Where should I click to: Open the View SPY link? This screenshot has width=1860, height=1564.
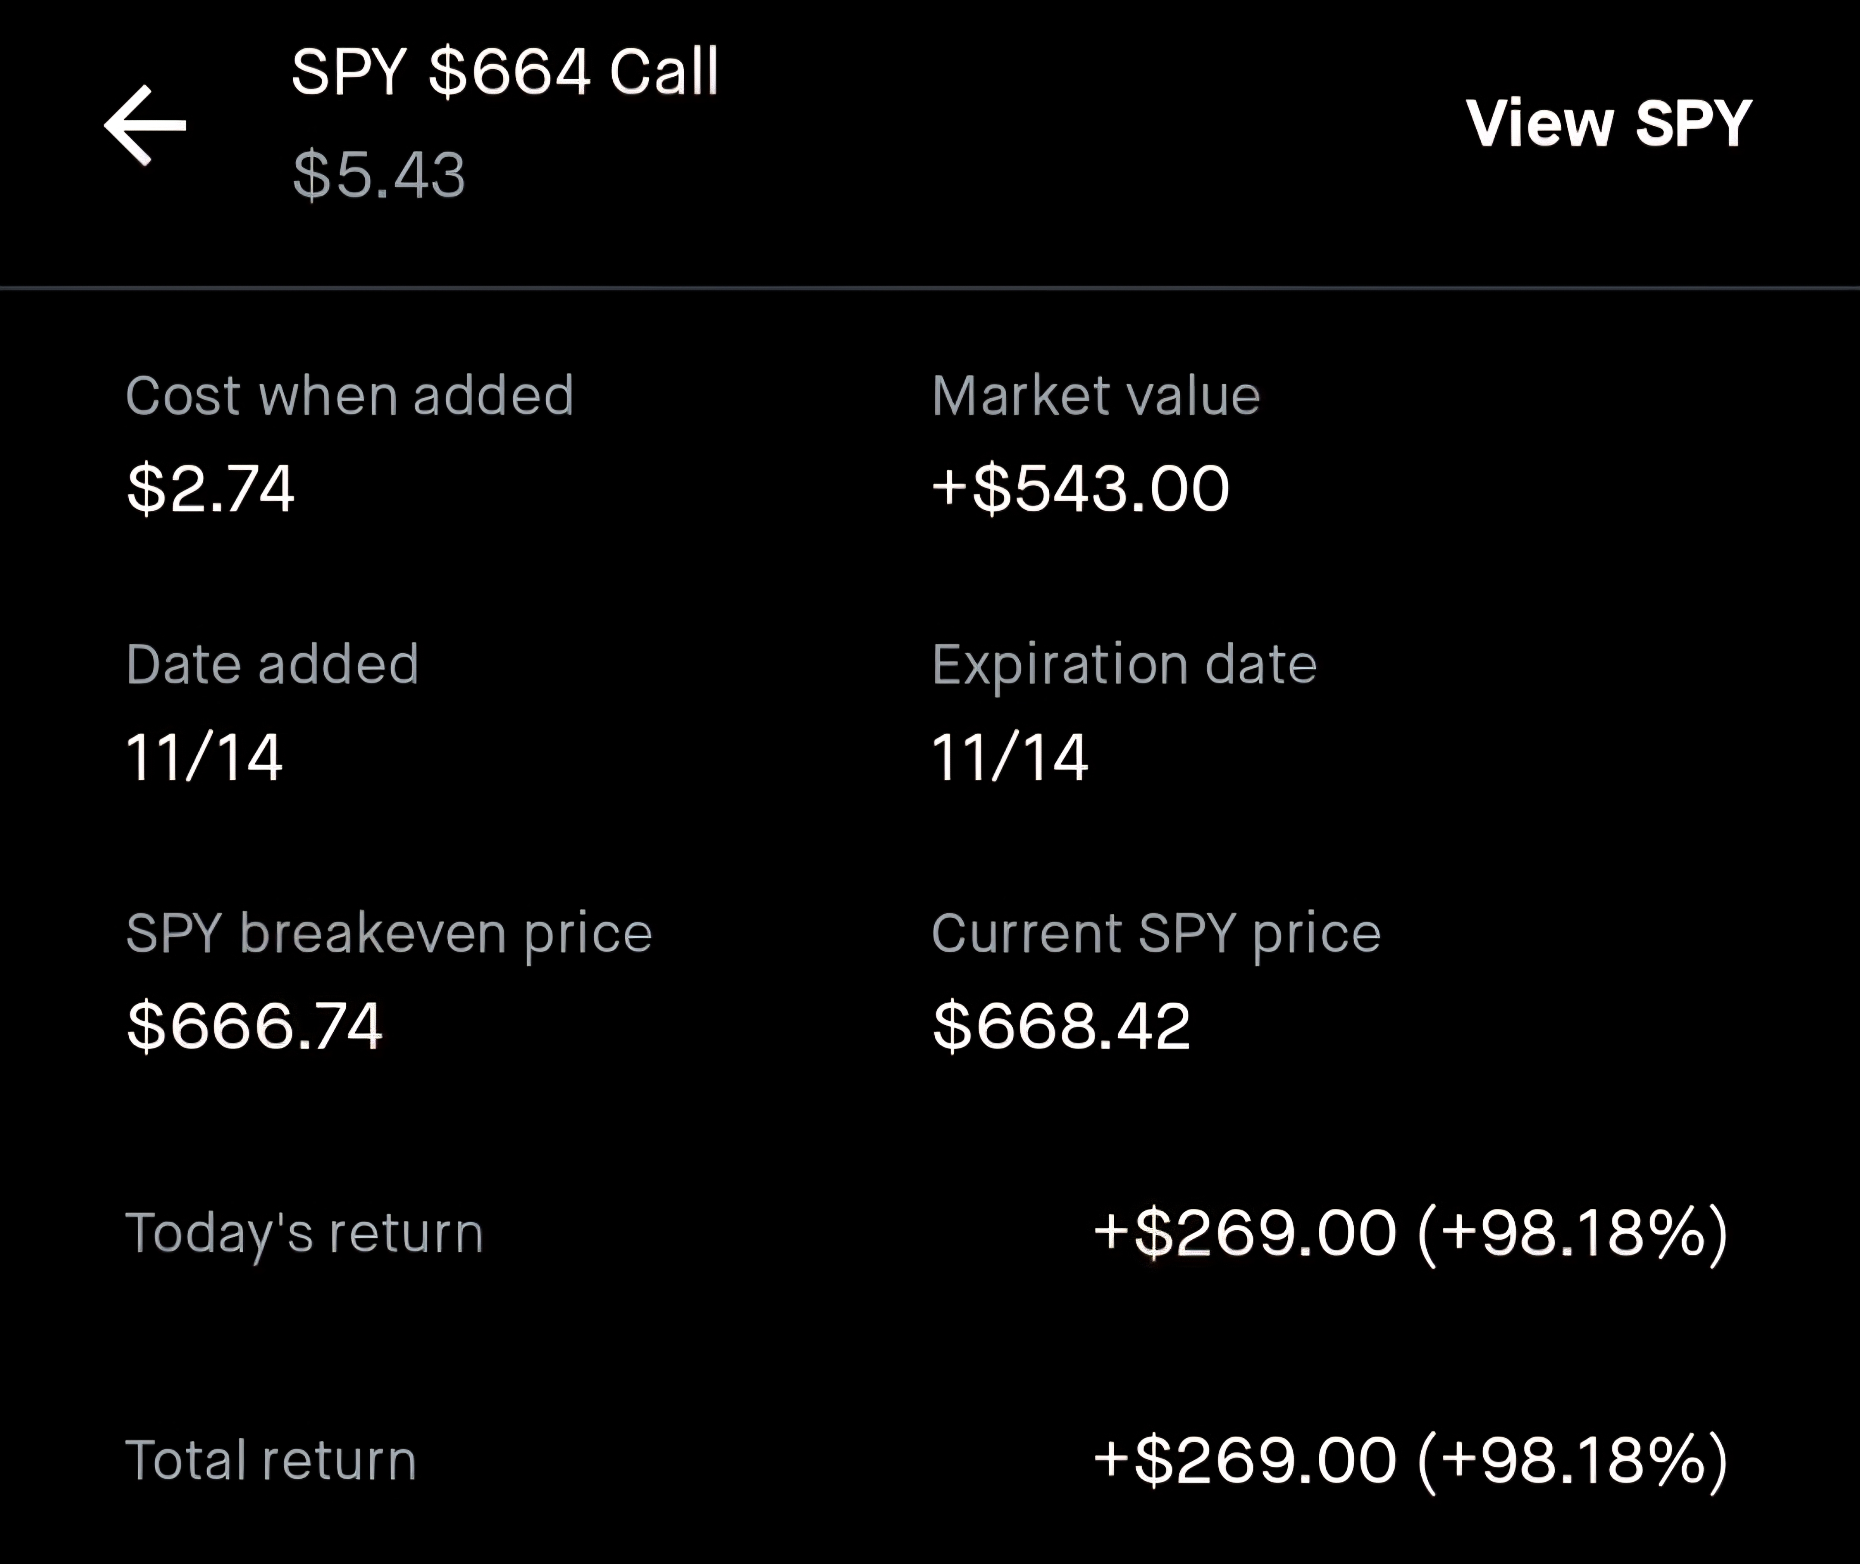1608,122
